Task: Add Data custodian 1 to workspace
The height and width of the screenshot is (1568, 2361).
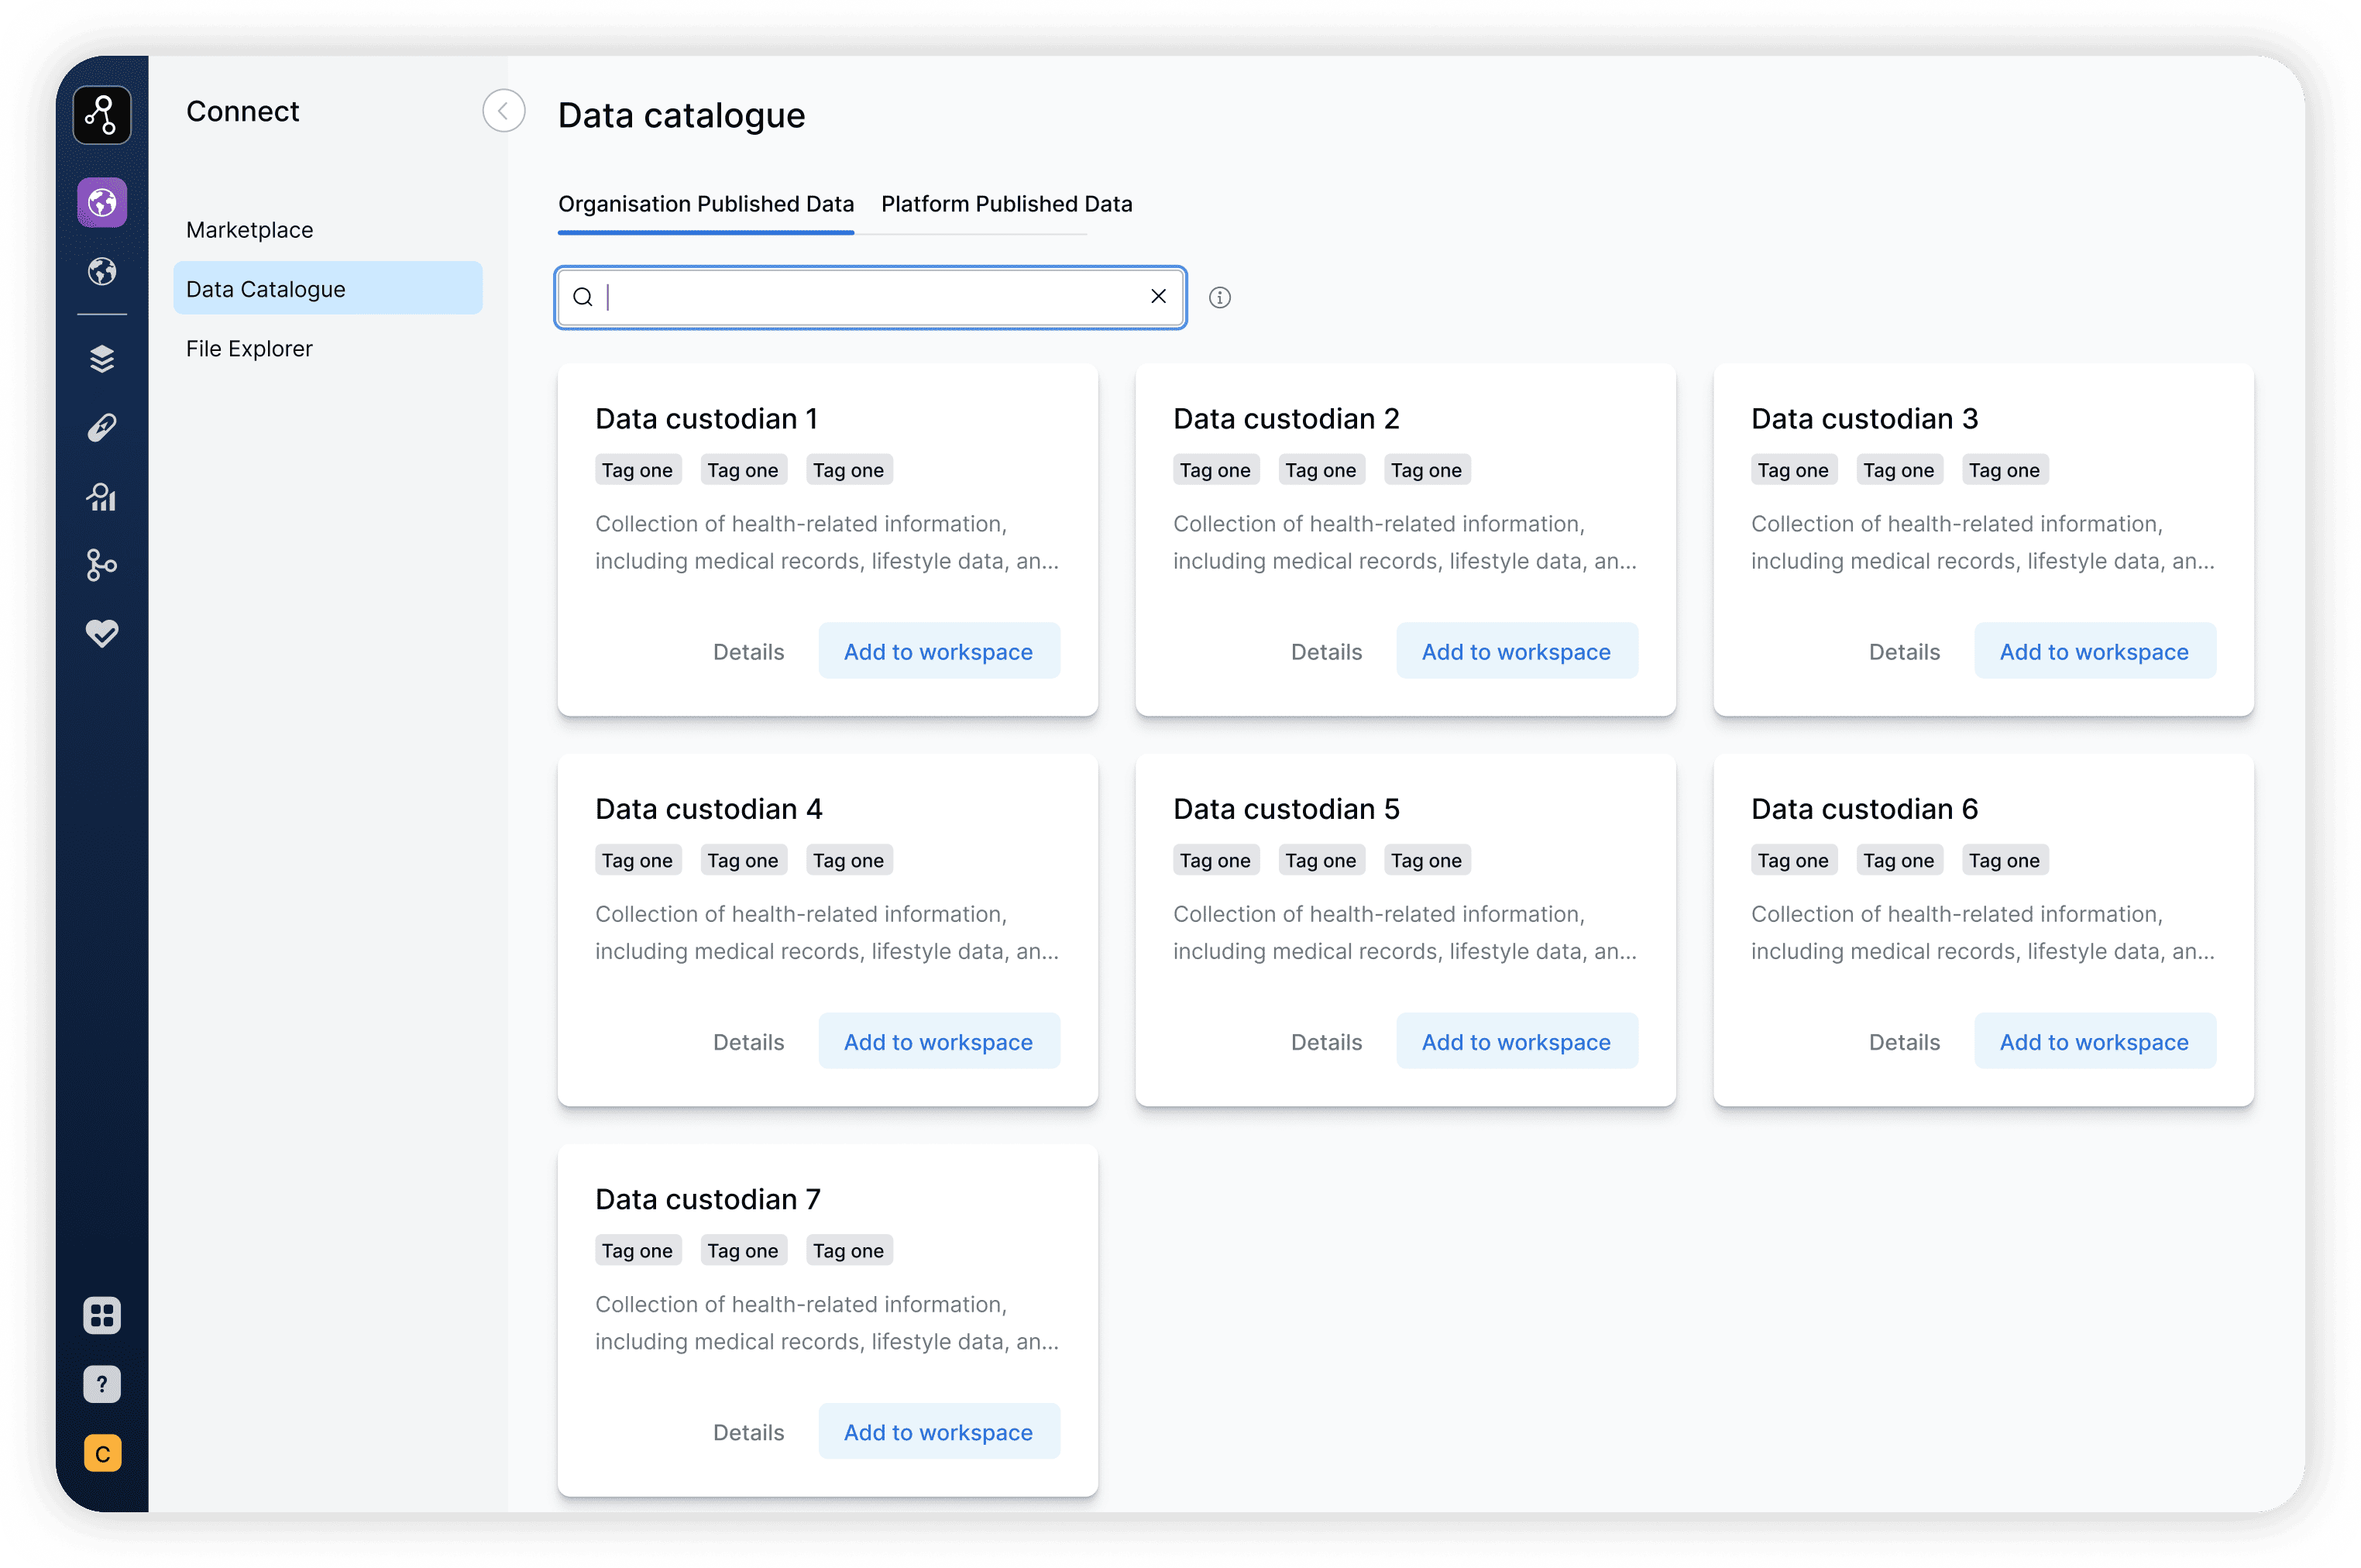Action: pyautogui.click(x=939, y=652)
